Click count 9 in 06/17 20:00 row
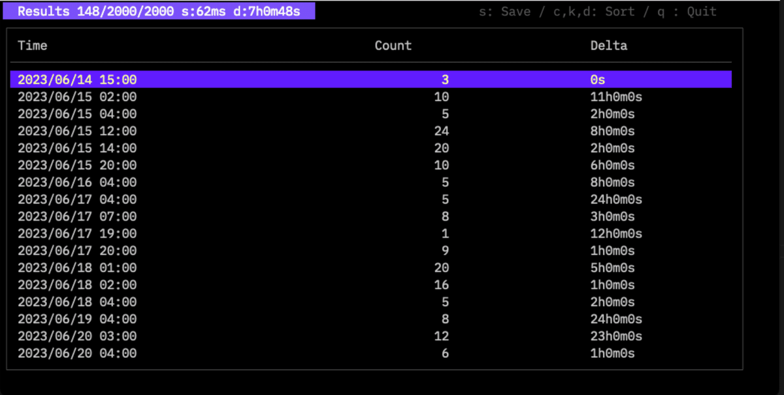784x395 pixels. (x=446, y=251)
